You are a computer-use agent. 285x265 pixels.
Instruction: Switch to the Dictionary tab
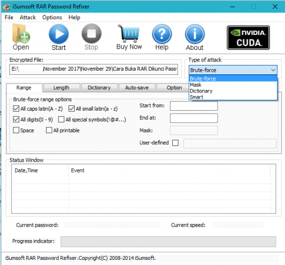[x=99, y=88]
